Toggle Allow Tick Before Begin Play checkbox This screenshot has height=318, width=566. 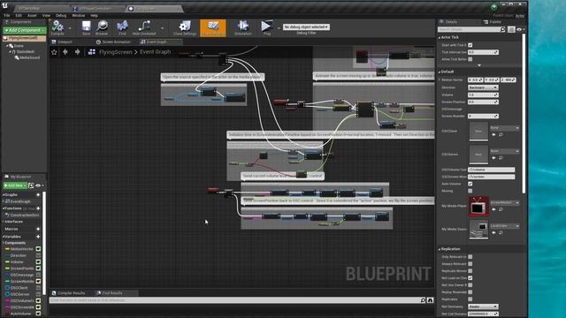point(470,59)
